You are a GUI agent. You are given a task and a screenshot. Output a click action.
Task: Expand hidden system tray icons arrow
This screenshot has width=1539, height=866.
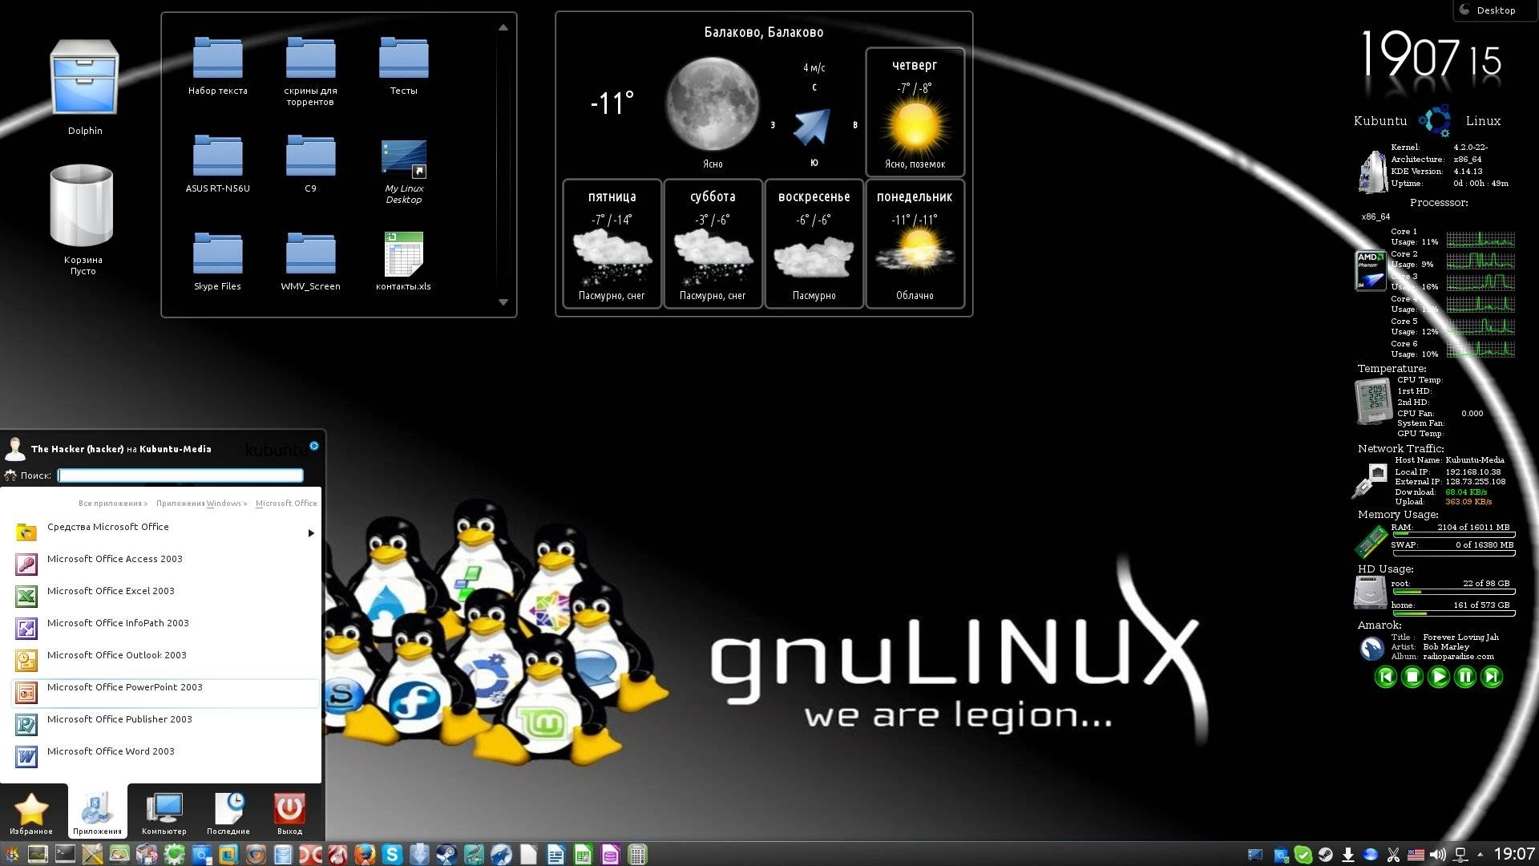pyautogui.click(x=1480, y=855)
